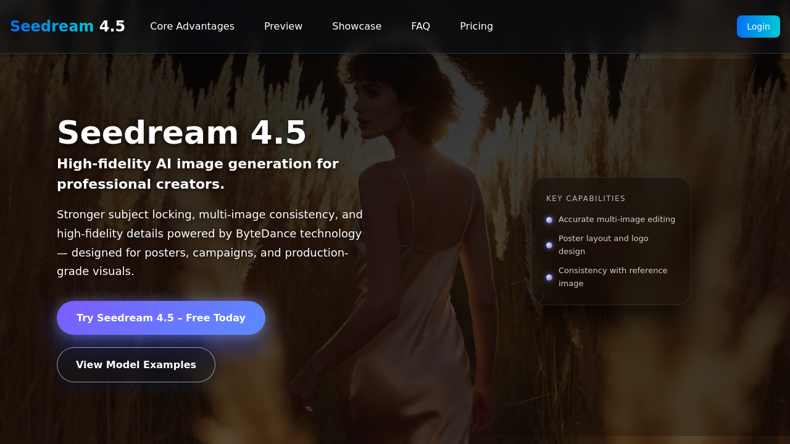Screen dimensions: 790x444
Task: Click the Seedream 4.5 hero heading
Action: coord(181,133)
